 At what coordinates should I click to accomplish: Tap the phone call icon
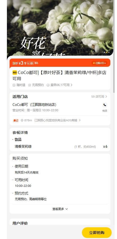(x=105, y=105)
